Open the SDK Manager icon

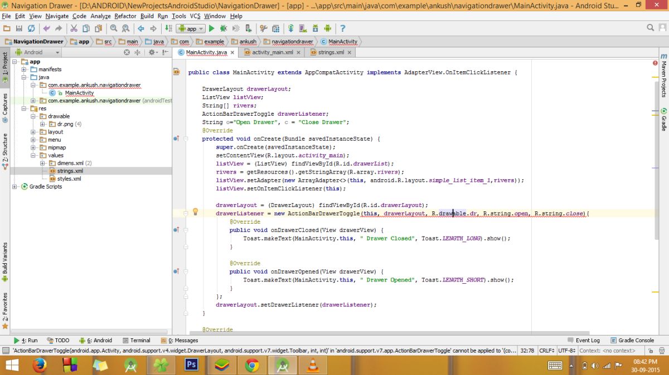[x=315, y=28]
